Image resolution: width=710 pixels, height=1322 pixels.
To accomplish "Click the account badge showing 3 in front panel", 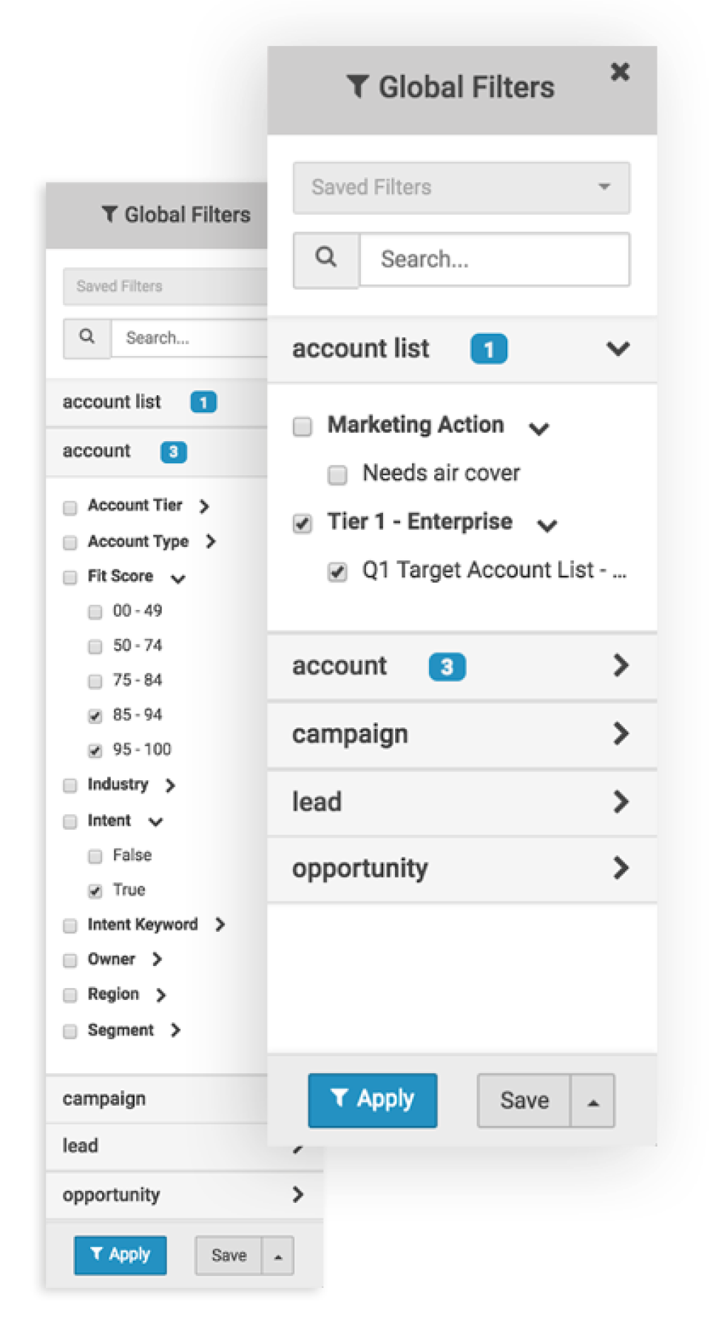I will pyautogui.click(x=447, y=667).
